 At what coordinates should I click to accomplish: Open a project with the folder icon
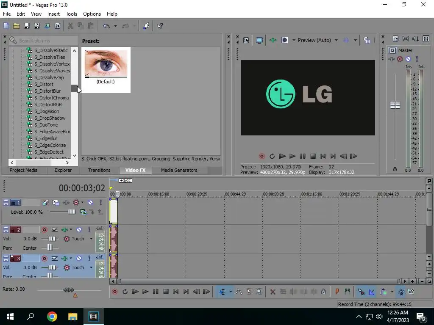17,26
